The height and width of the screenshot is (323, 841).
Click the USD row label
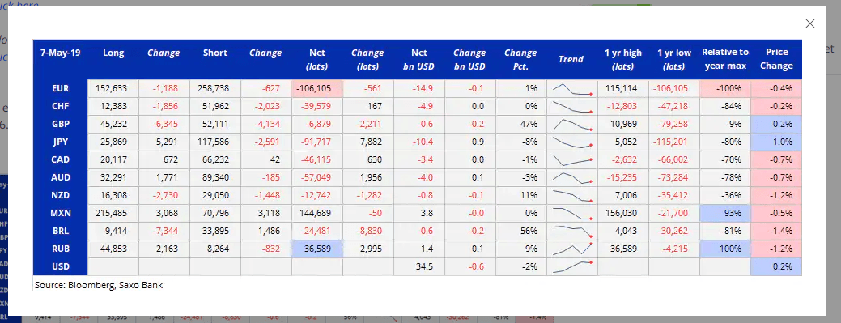(x=60, y=266)
